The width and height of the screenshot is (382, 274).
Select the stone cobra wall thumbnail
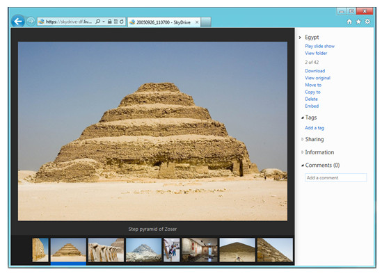(x=106, y=250)
